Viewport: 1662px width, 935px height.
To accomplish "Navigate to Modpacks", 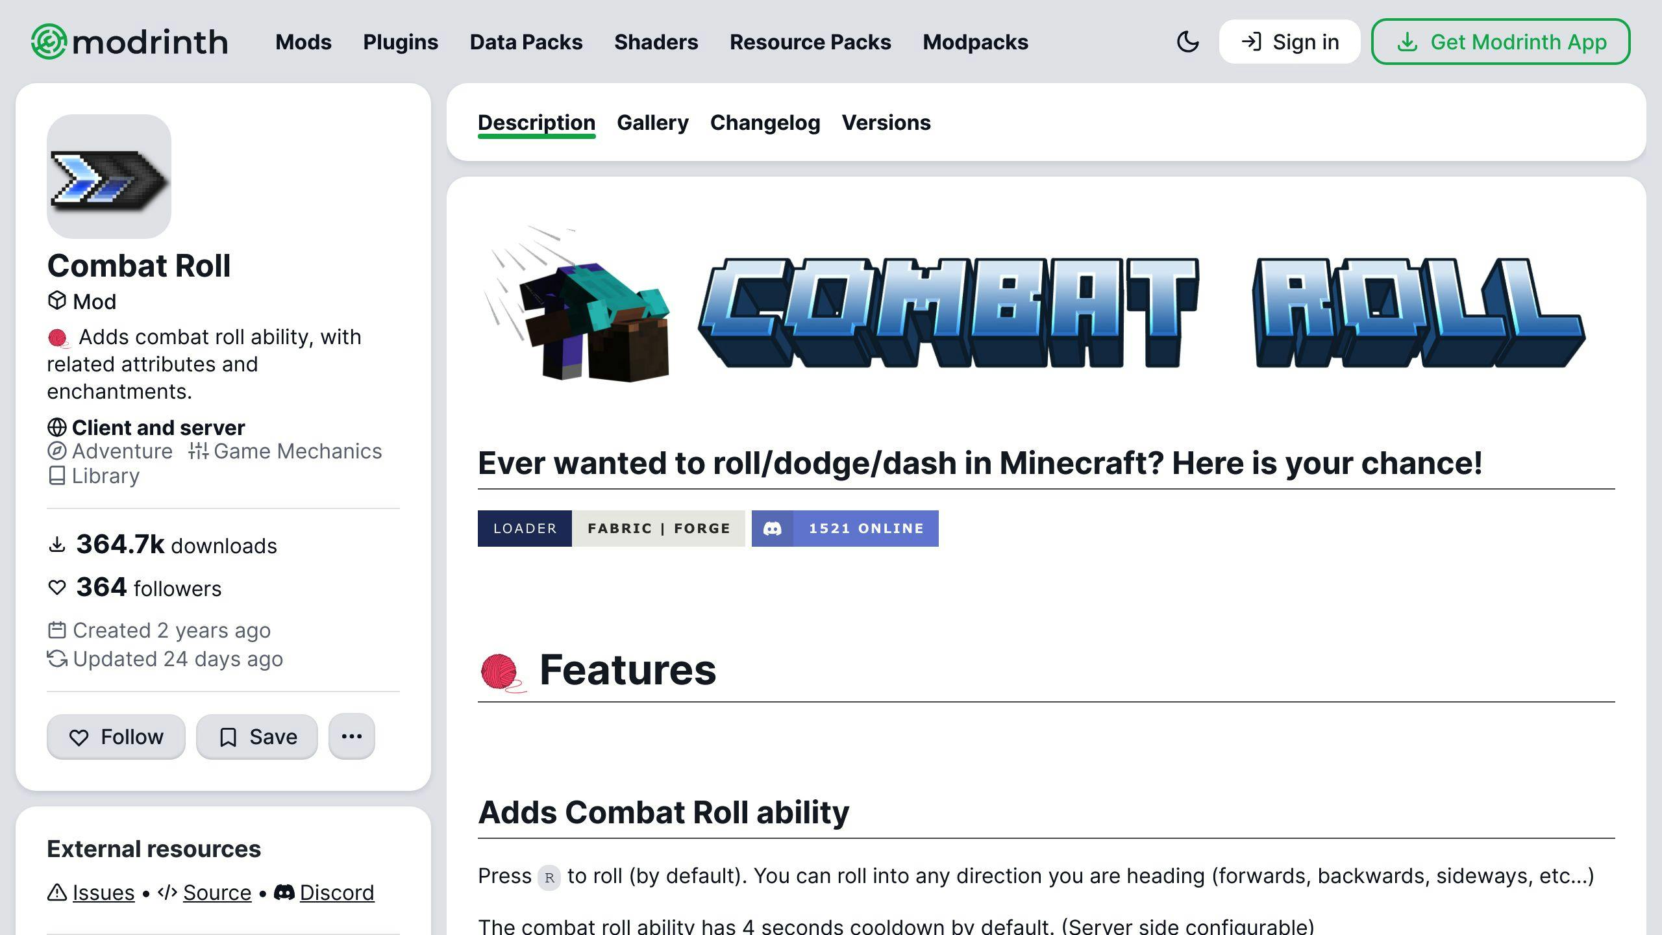I will (x=975, y=42).
